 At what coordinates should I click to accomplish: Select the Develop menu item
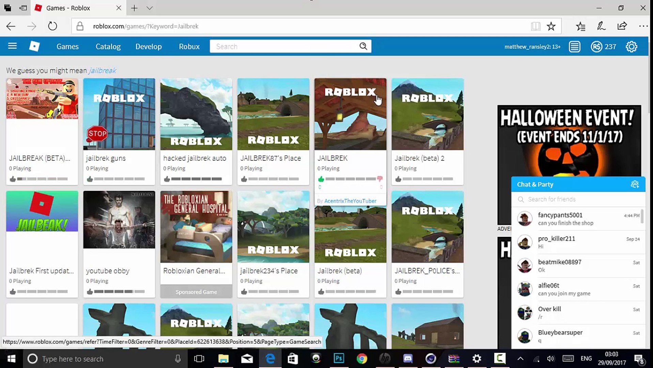149,46
